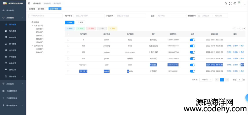Expand the 配车管理模块 sidebar menu
Screen dimensions: 248x115
tap(13, 105)
